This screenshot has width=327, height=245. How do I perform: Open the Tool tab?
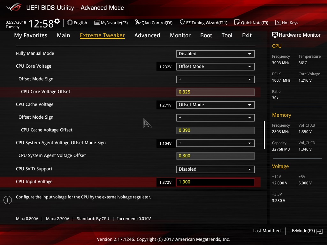tap(227, 35)
